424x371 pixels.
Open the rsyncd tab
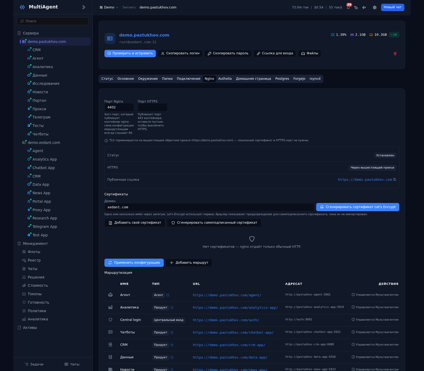coord(315,79)
